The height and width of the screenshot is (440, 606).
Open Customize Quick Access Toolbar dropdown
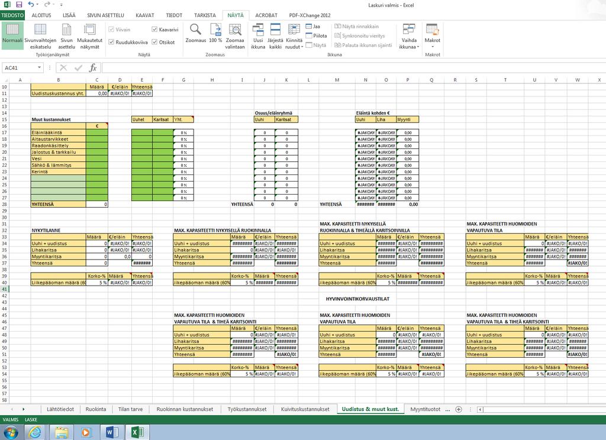62,5
